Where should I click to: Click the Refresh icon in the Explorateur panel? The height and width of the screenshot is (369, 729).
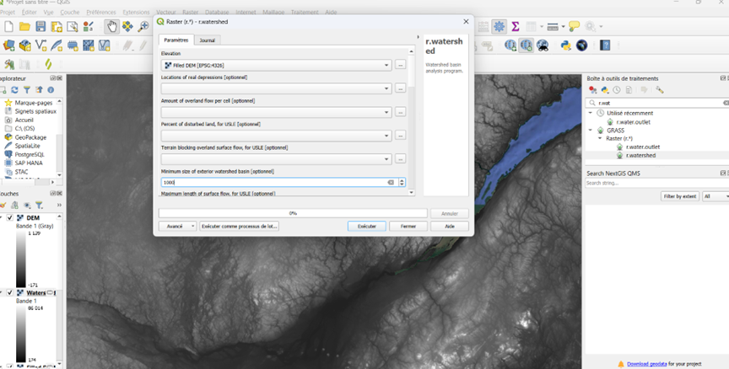pos(15,90)
